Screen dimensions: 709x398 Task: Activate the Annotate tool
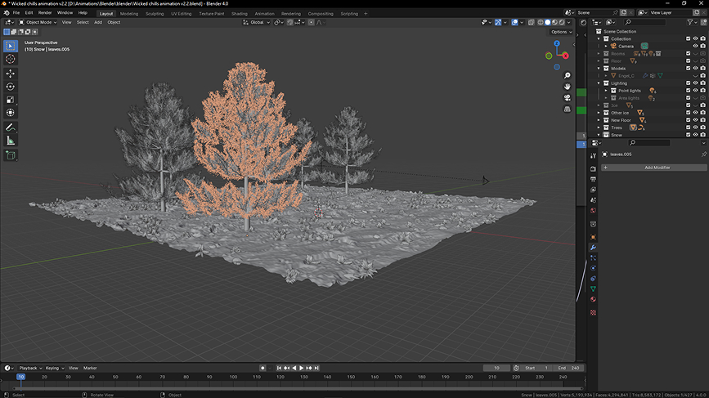[x=11, y=127]
